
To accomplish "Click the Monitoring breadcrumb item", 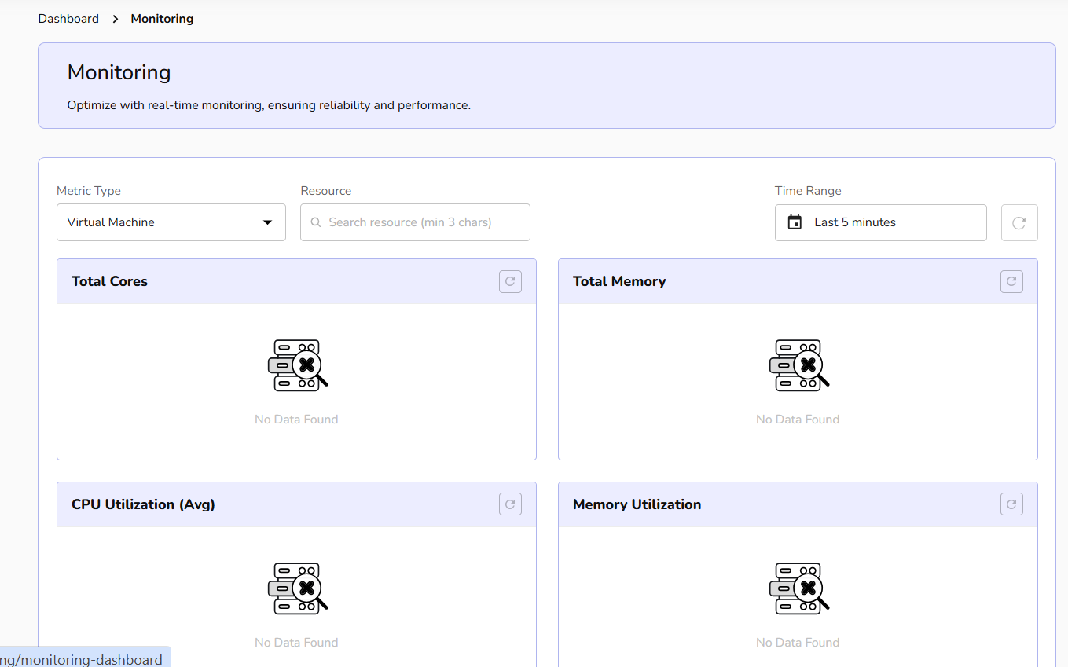I will point(162,19).
